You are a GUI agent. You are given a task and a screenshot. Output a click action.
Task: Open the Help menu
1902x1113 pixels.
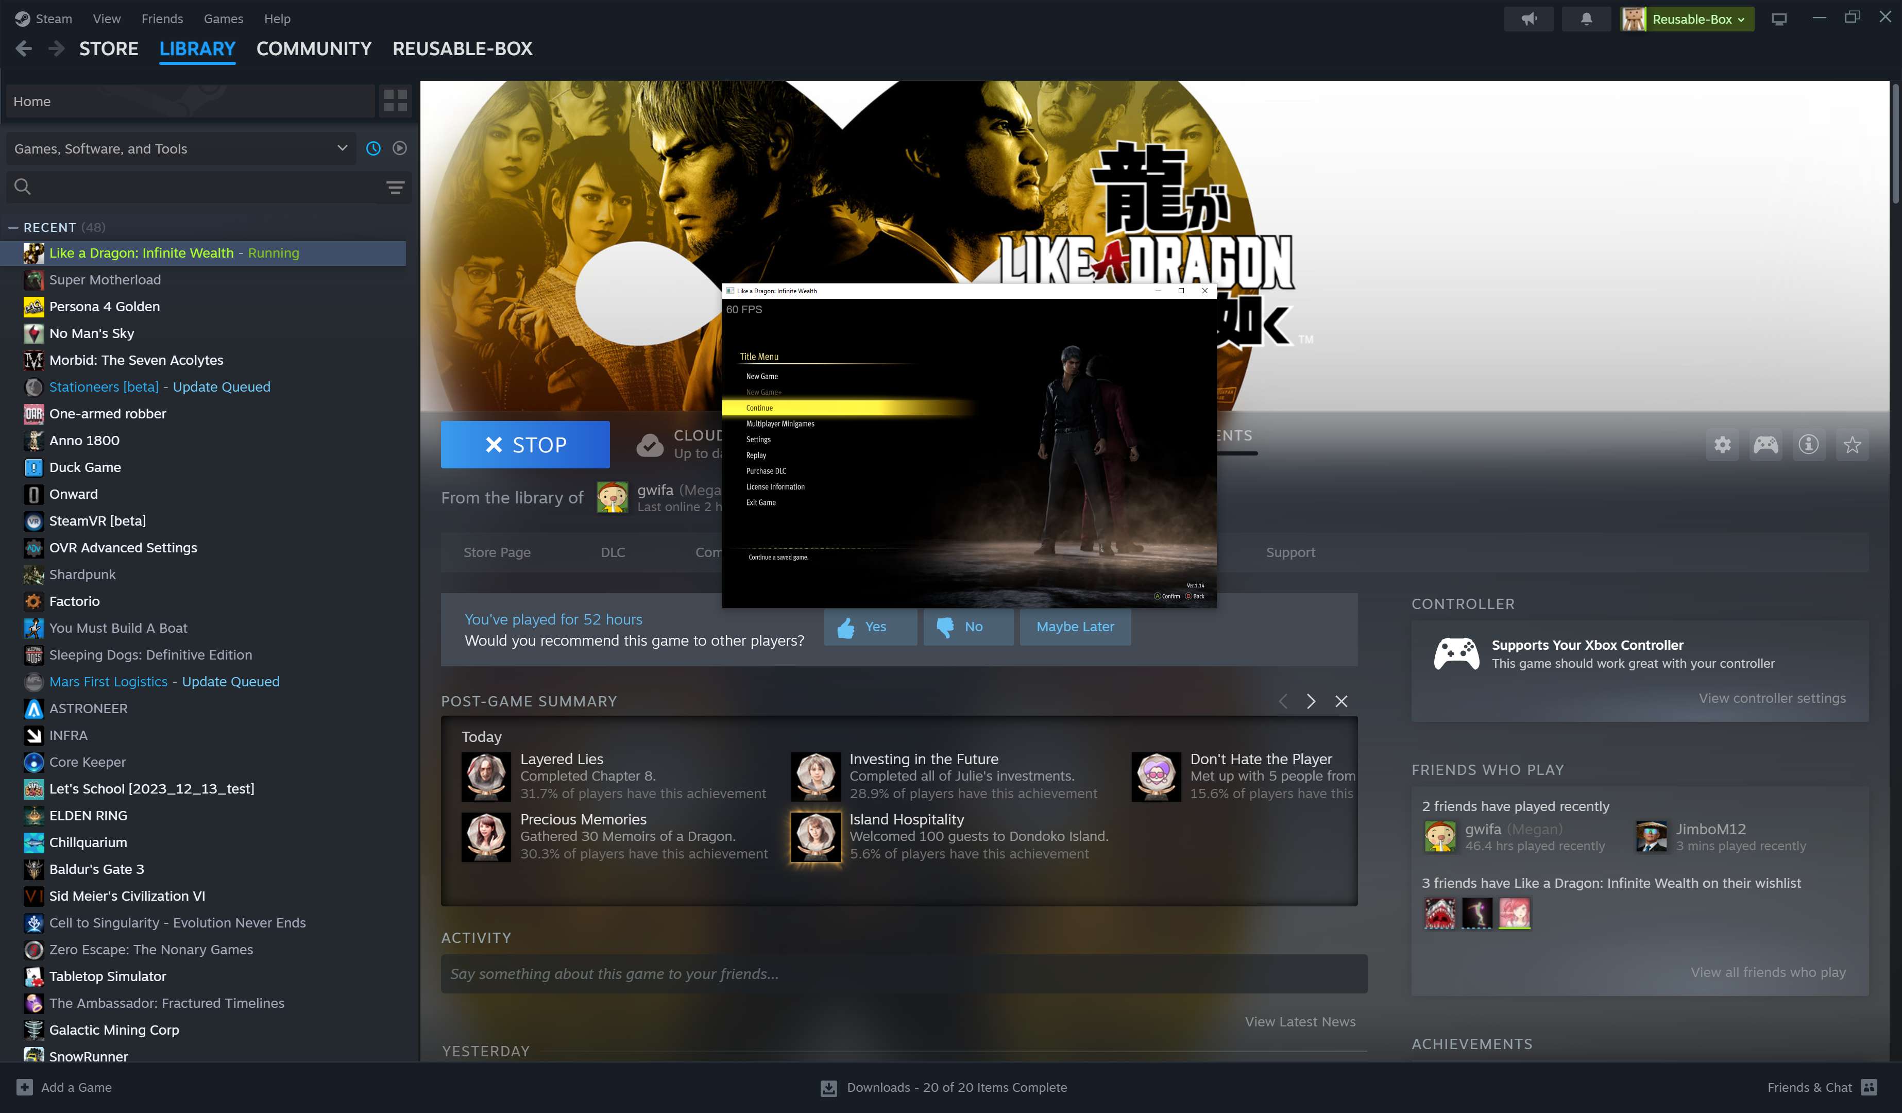click(277, 19)
